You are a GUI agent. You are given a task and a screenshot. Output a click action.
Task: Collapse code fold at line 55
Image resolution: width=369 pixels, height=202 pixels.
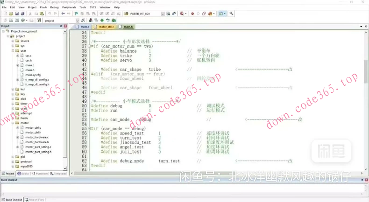(89, 129)
